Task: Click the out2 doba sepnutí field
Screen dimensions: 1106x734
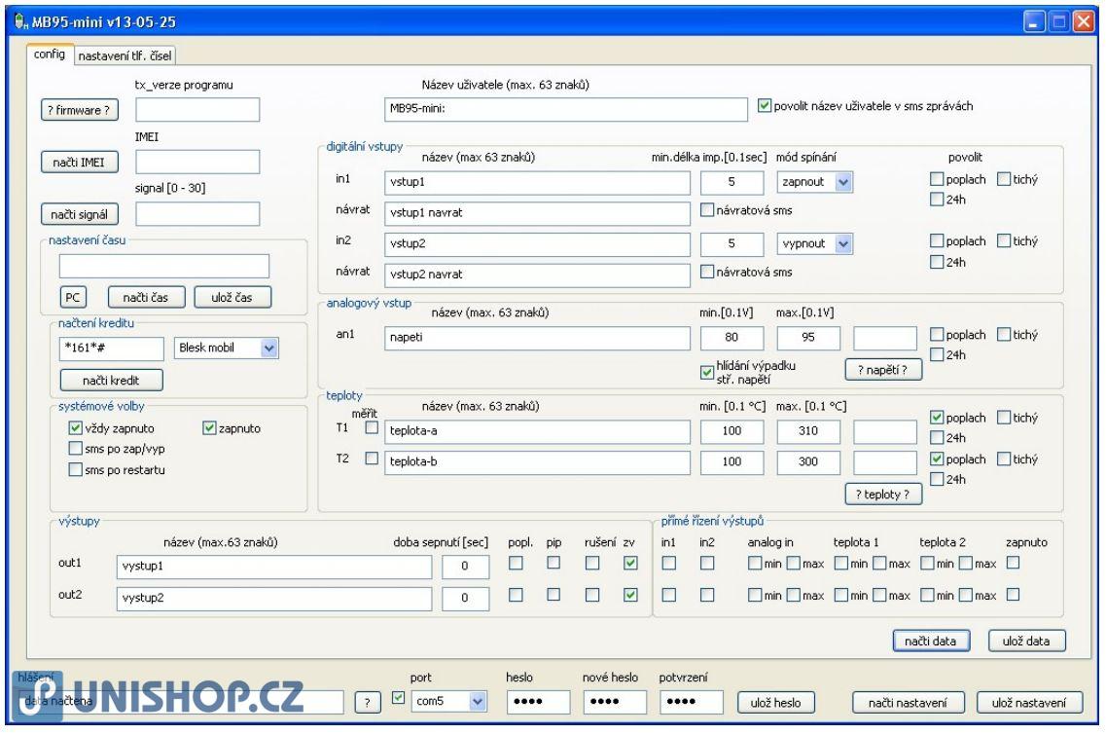Action: point(466,598)
